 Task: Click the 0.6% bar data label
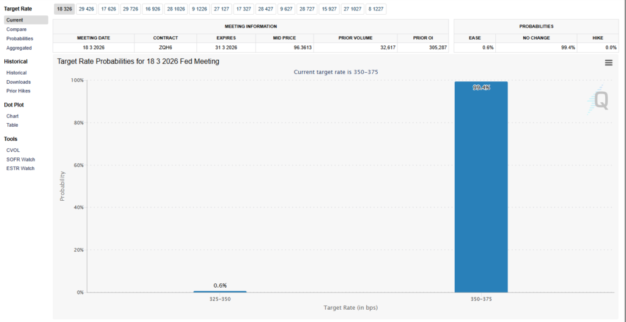tap(220, 285)
